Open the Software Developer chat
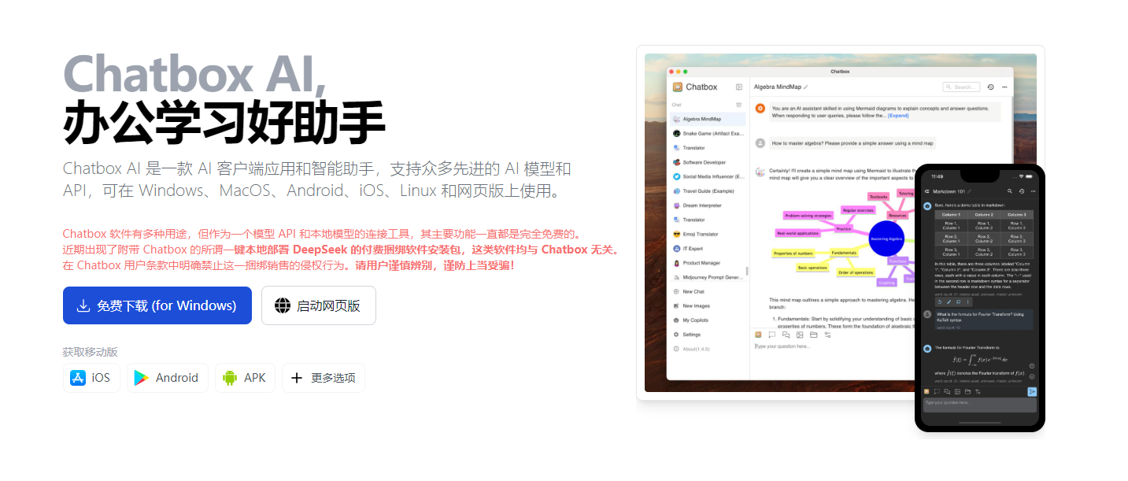The image size is (1128, 481). (708, 162)
